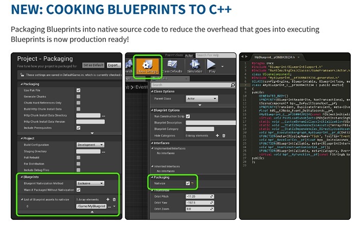
Task: Empty the nativize assets list with trash icon
Action: click(114, 199)
